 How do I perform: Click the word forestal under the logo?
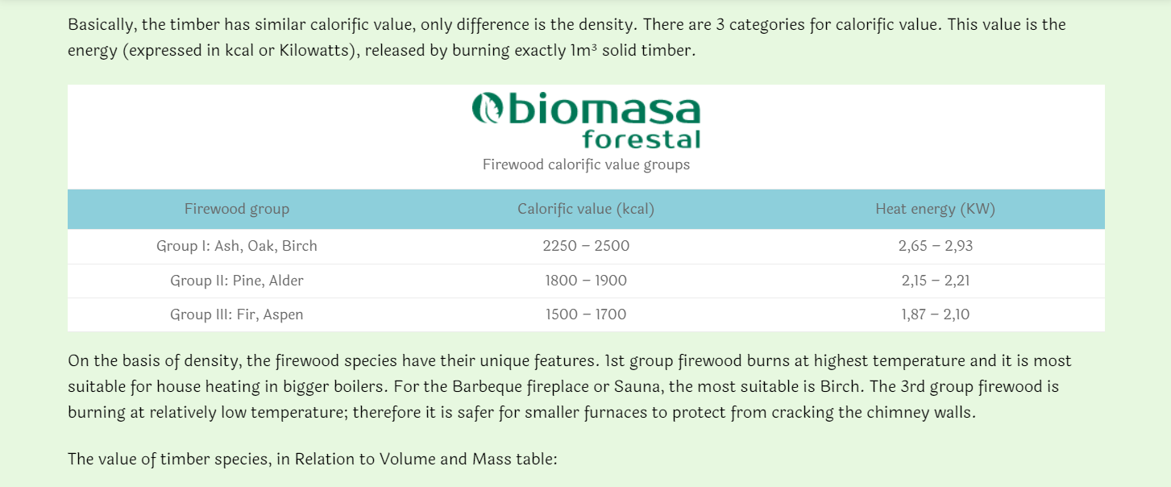click(x=642, y=139)
